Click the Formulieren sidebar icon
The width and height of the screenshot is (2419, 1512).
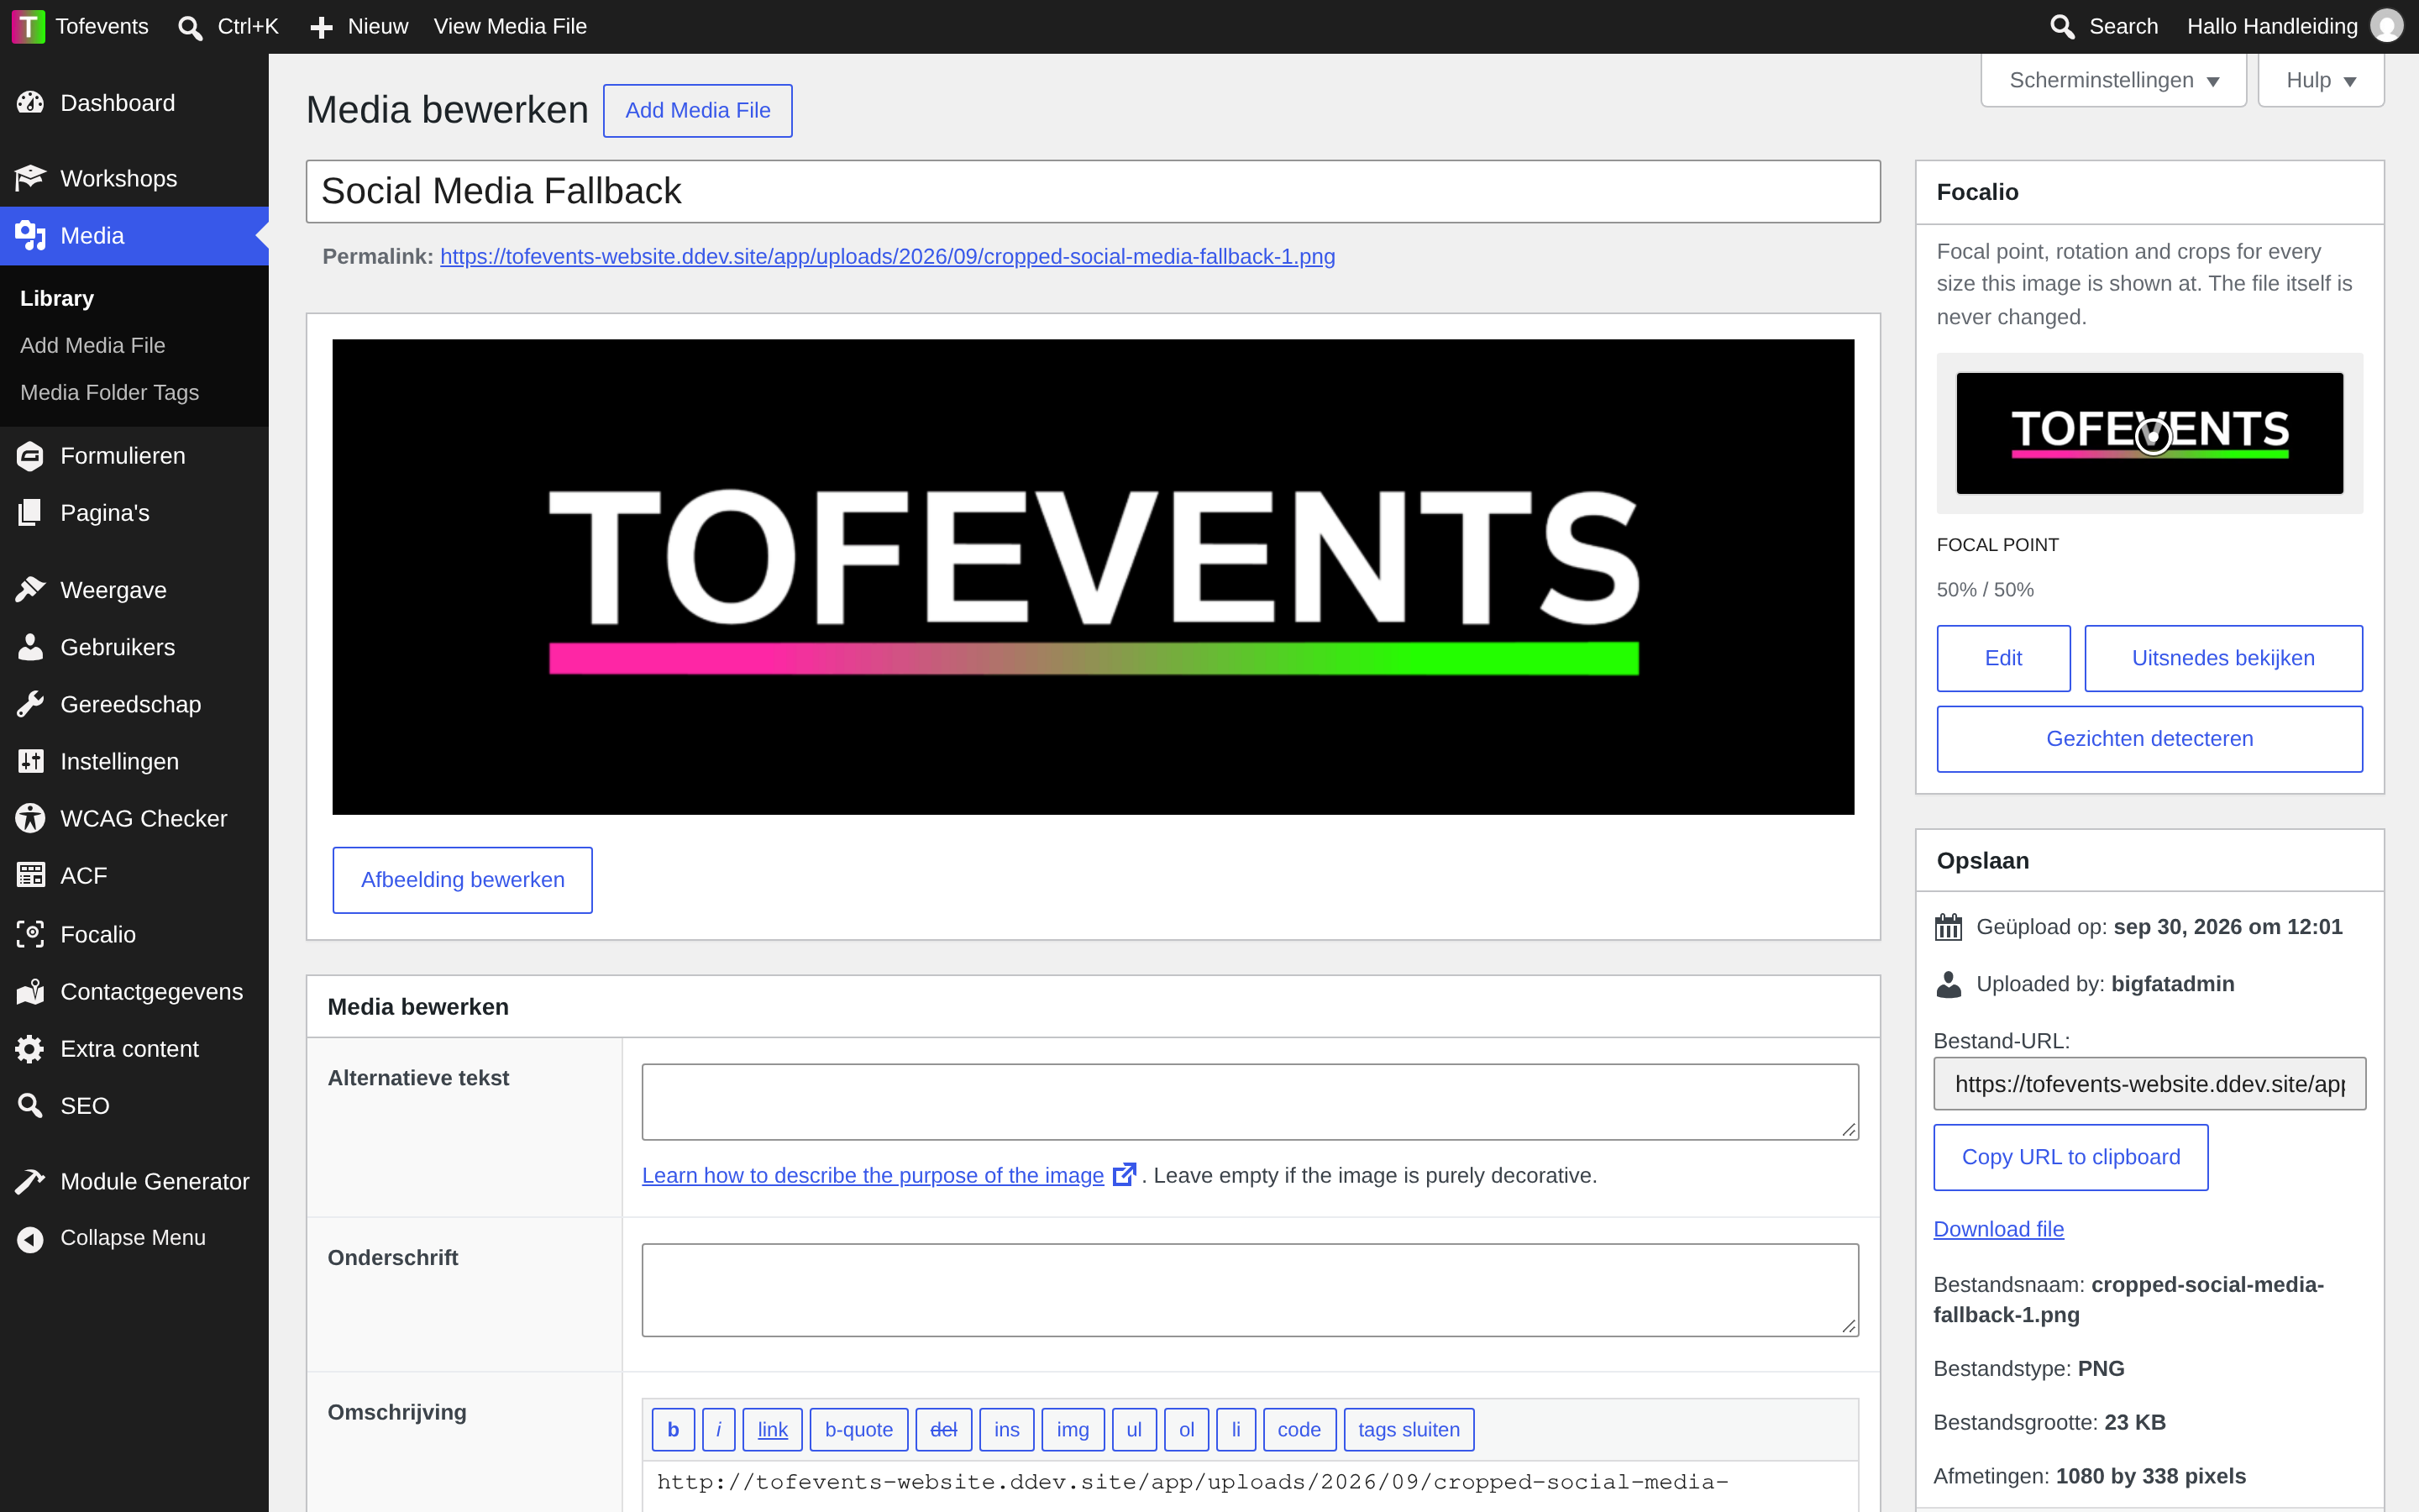click(30, 456)
